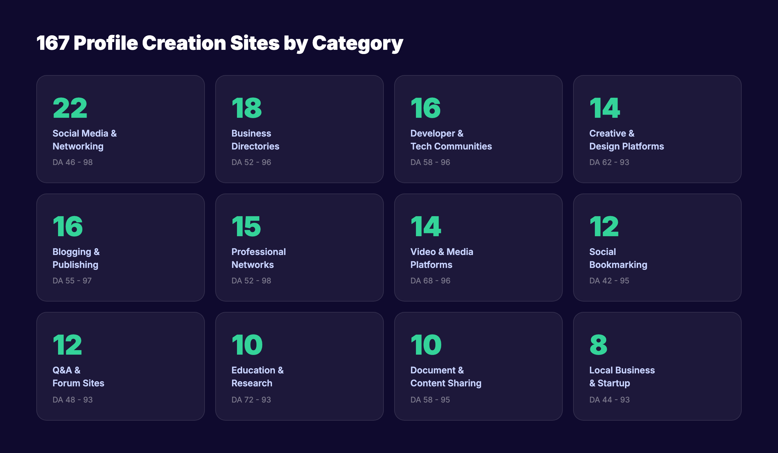The width and height of the screenshot is (778, 453).
Task: Select the Education & Research category
Action: pos(300,366)
